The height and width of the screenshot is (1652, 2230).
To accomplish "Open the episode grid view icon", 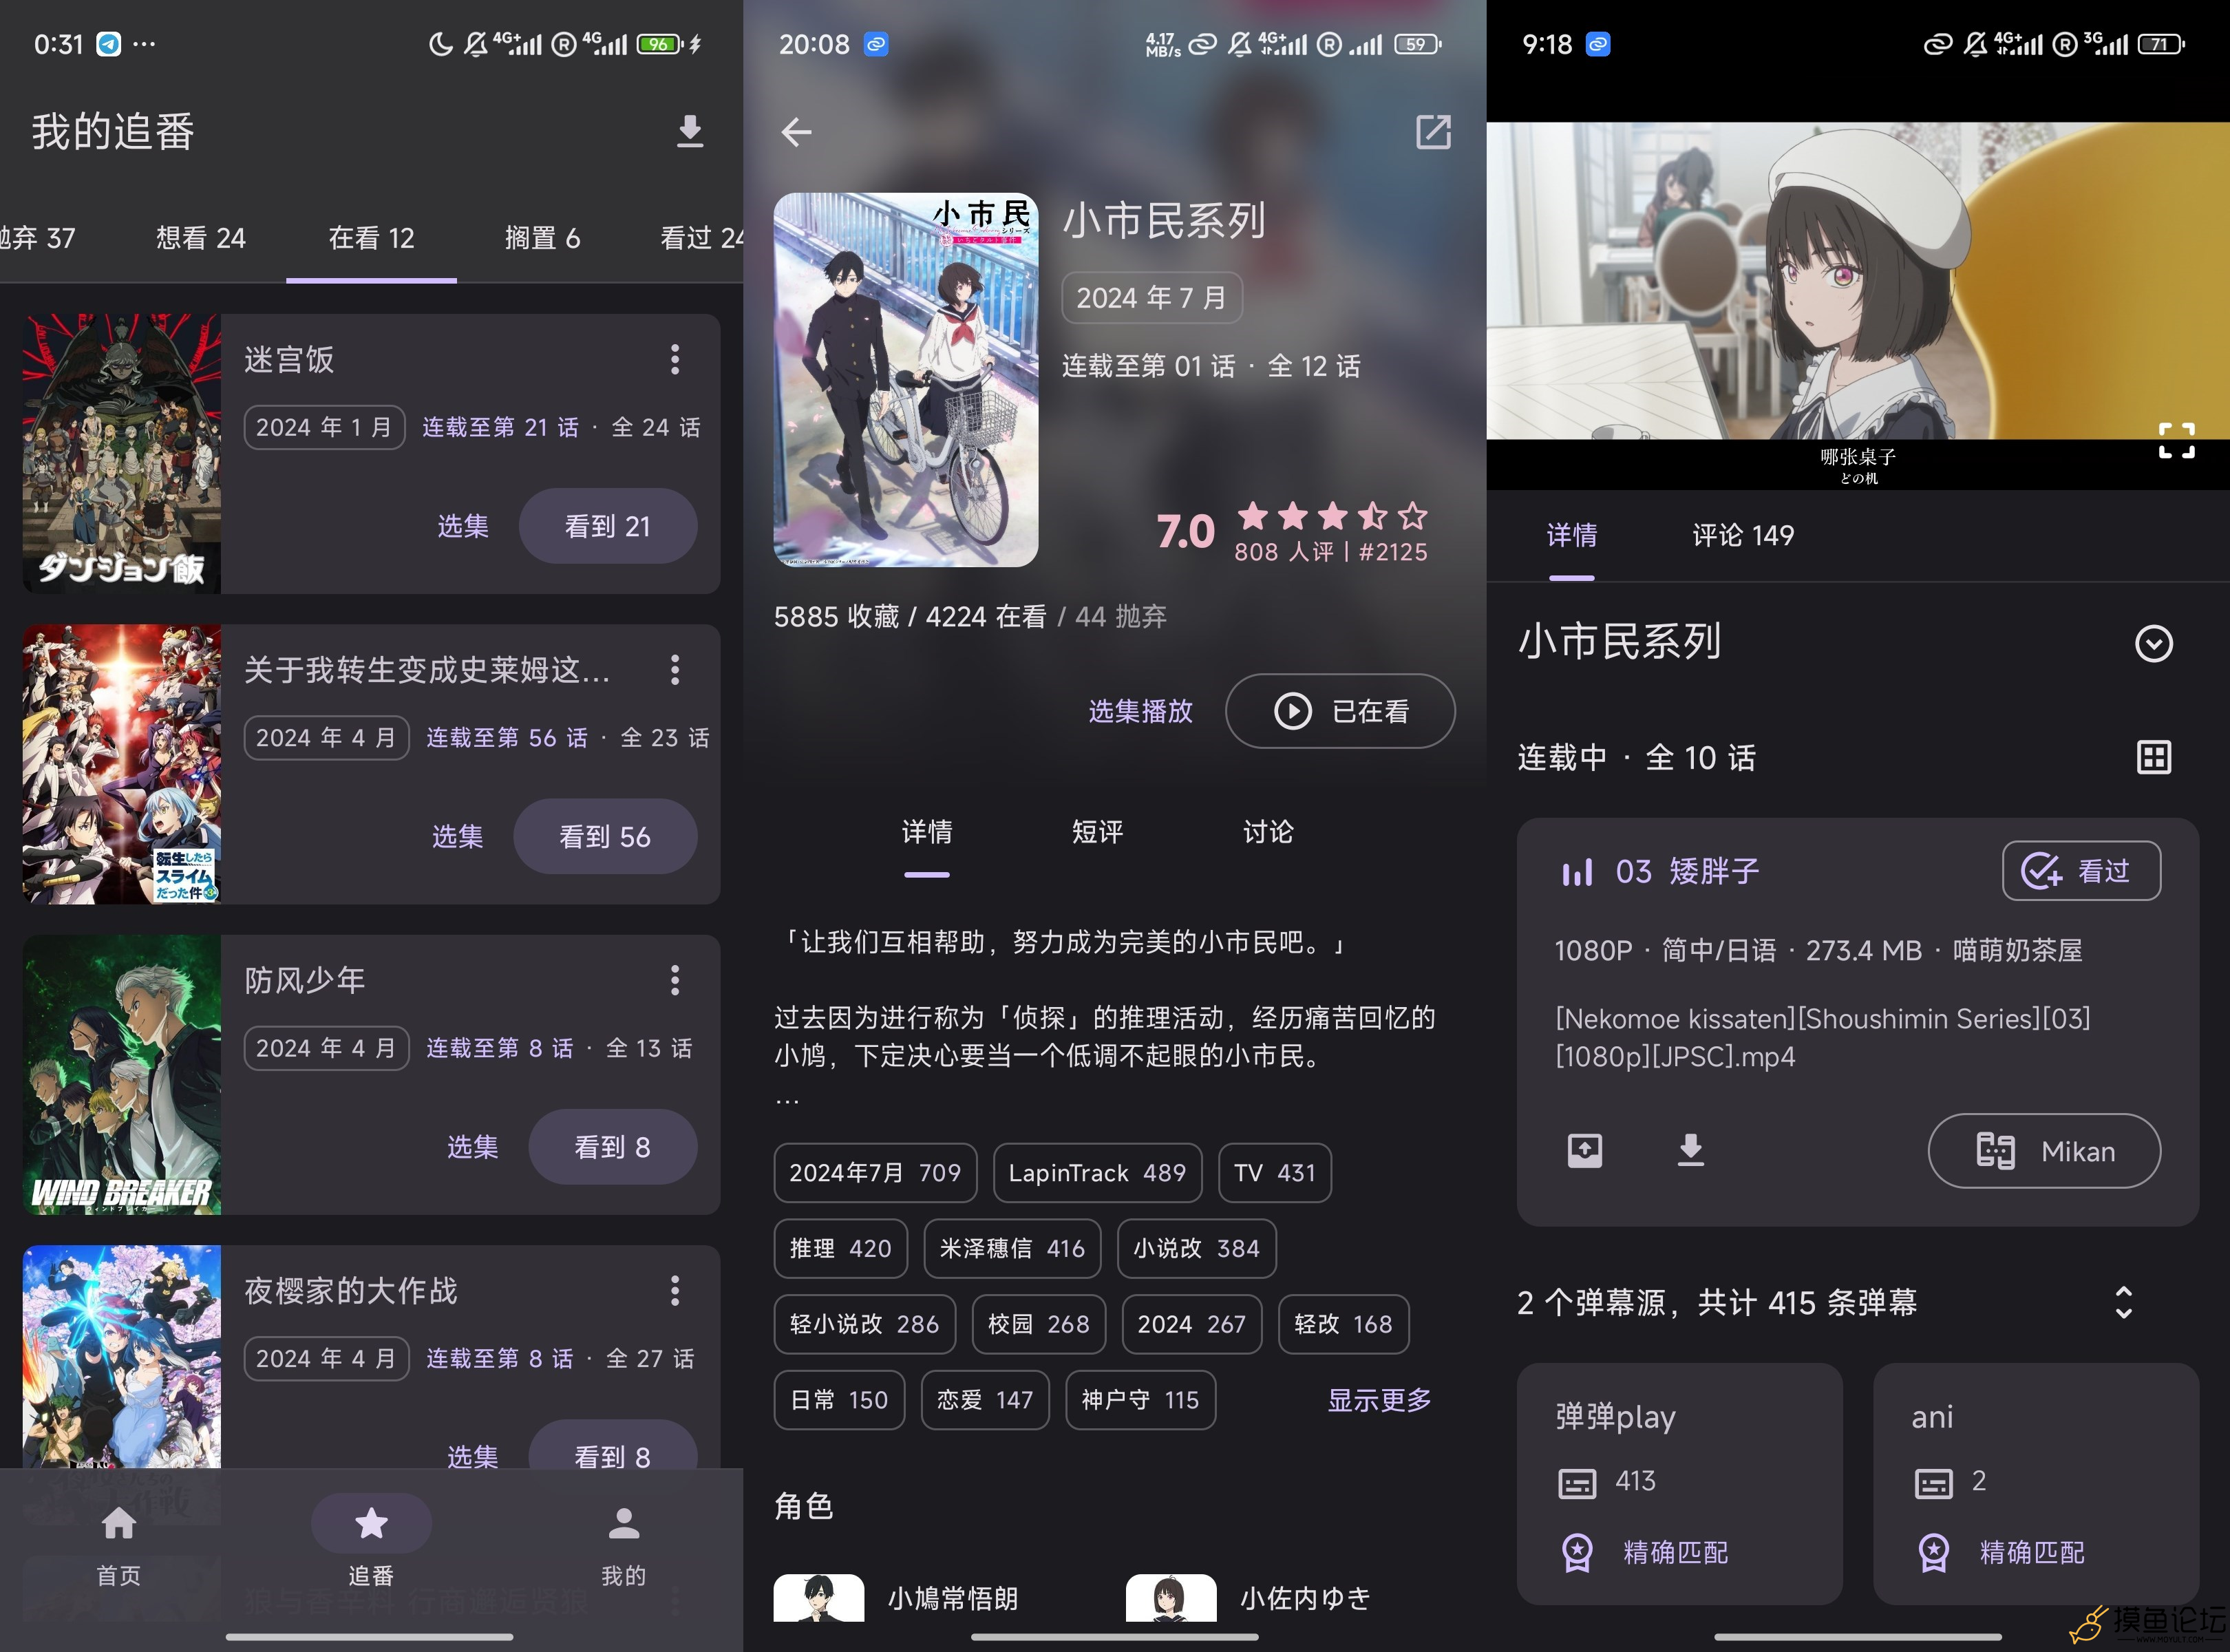I will 2153,757.
